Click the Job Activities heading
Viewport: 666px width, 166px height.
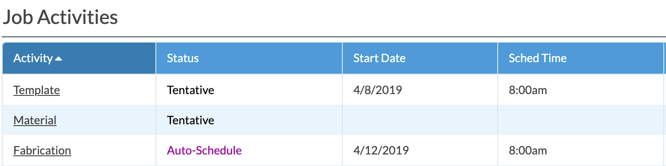pos(60,17)
